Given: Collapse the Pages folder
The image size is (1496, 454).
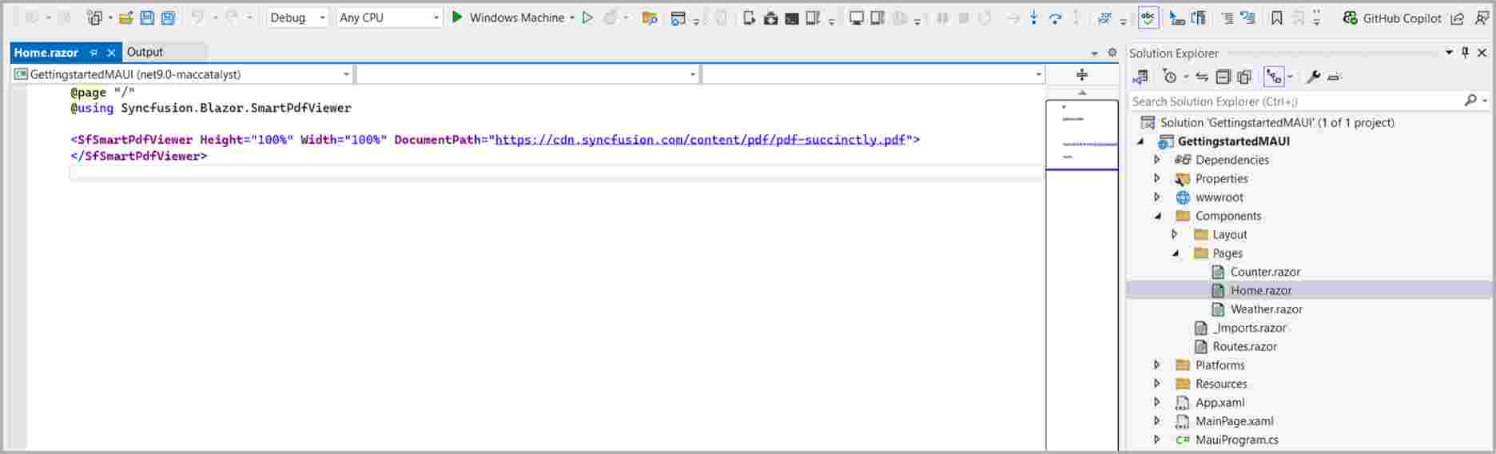Looking at the screenshot, I should [x=1175, y=253].
